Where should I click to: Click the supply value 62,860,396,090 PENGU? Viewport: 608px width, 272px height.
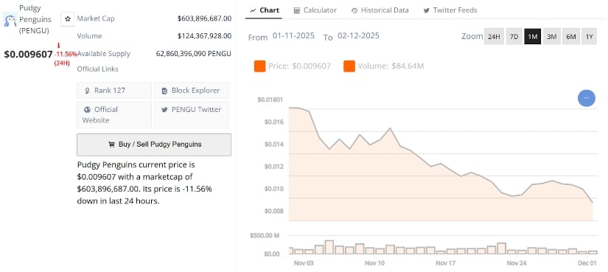pos(194,54)
